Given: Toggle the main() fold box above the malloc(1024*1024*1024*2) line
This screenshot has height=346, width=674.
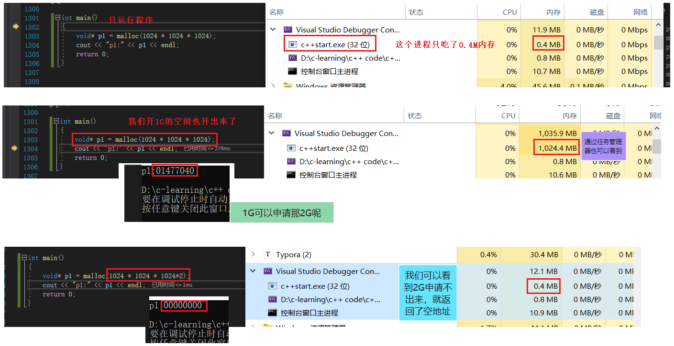Looking at the screenshot, I should (x=24, y=258).
